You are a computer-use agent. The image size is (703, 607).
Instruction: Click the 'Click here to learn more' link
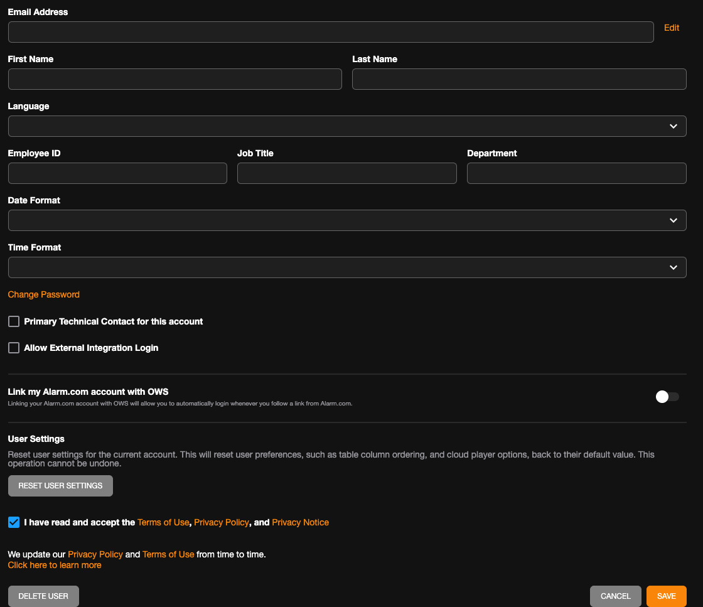[55, 565]
